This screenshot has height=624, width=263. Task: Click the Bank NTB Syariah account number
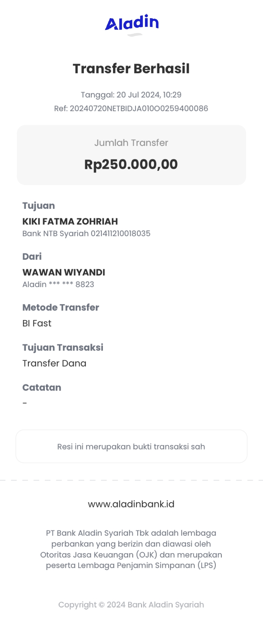point(86,233)
